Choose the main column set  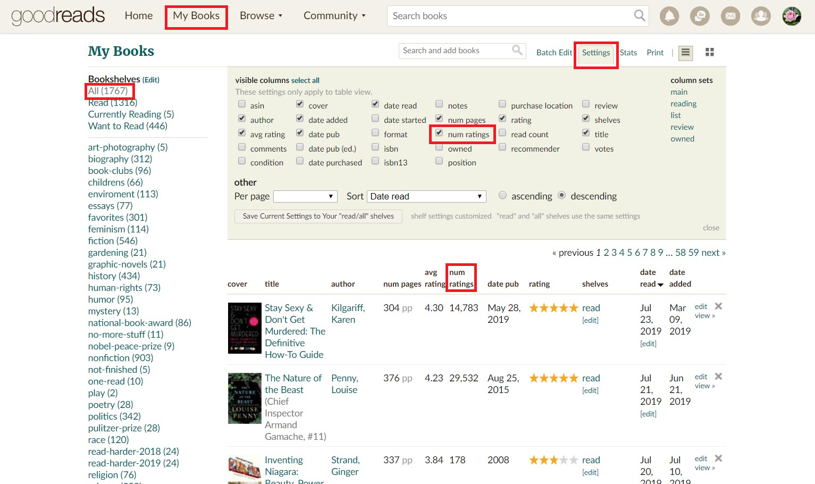pyautogui.click(x=679, y=92)
